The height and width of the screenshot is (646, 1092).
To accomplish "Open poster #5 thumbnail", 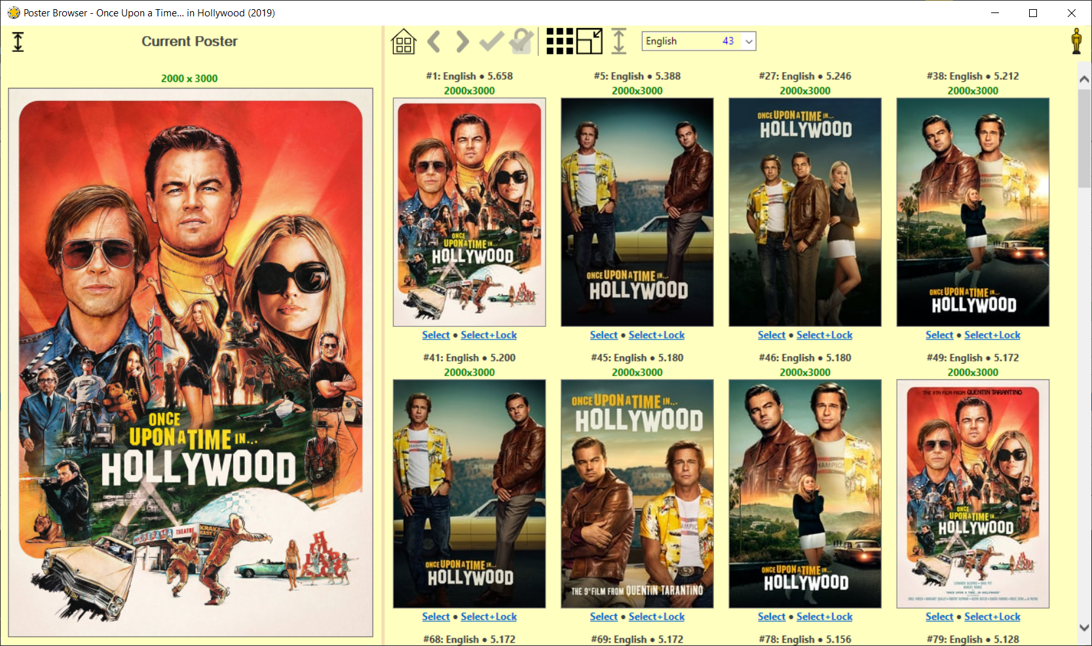I will point(637,212).
